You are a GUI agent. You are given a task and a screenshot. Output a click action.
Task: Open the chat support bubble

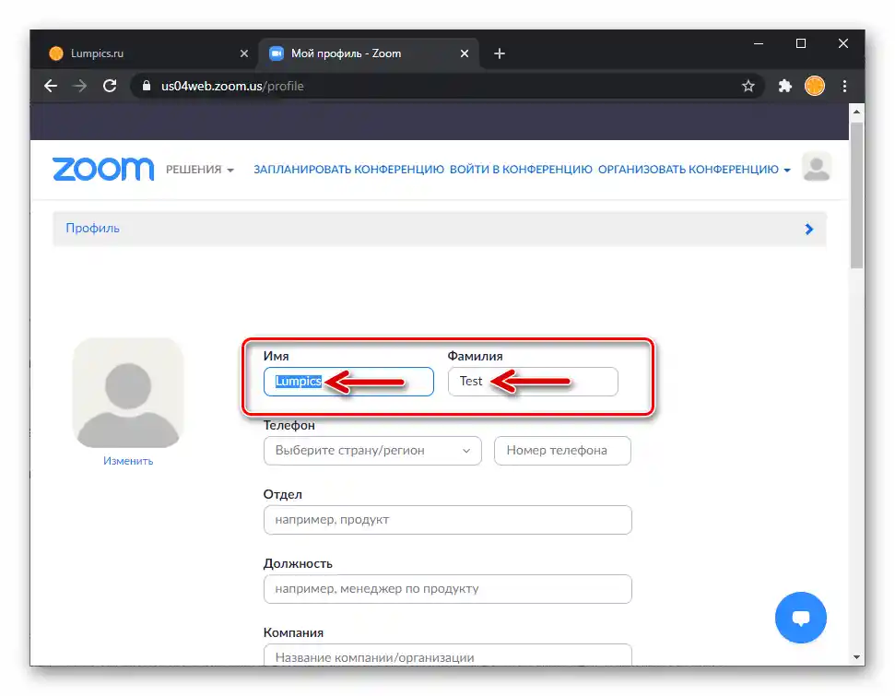tap(801, 618)
